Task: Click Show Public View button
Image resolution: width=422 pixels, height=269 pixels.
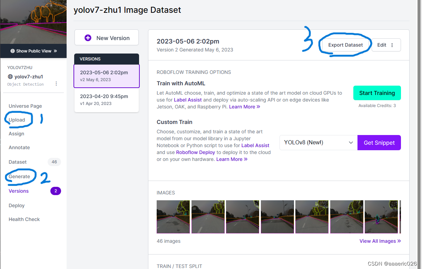Action: 33,51
